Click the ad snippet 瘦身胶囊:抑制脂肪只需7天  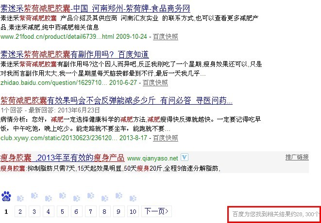111,168
